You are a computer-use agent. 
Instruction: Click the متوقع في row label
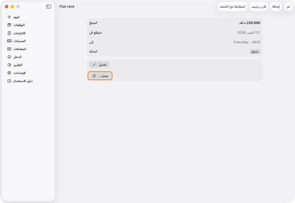(95, 32)
